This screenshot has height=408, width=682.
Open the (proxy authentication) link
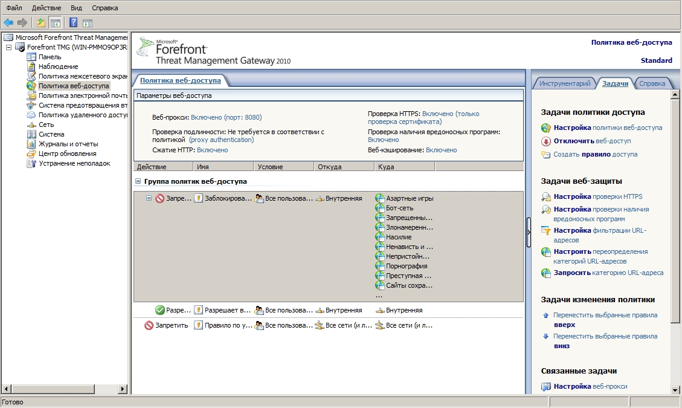(x=221, y=140)
